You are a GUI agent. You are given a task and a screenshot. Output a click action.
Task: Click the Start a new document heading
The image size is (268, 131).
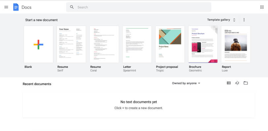point(41,20)
